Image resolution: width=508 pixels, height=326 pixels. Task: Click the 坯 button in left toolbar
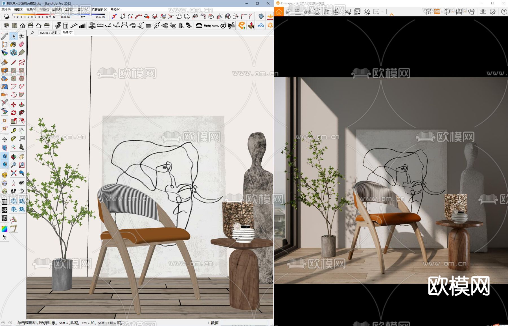pos(5,210)
